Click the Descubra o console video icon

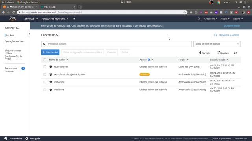click(215, 35)
